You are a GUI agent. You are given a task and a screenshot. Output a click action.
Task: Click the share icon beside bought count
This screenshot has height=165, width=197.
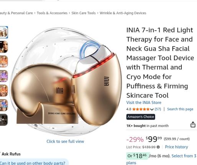[193, 124]
